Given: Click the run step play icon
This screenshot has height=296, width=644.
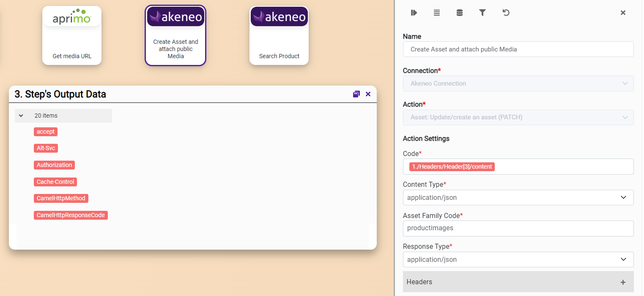Looking at the screenshot, I should tap(414, 13).
